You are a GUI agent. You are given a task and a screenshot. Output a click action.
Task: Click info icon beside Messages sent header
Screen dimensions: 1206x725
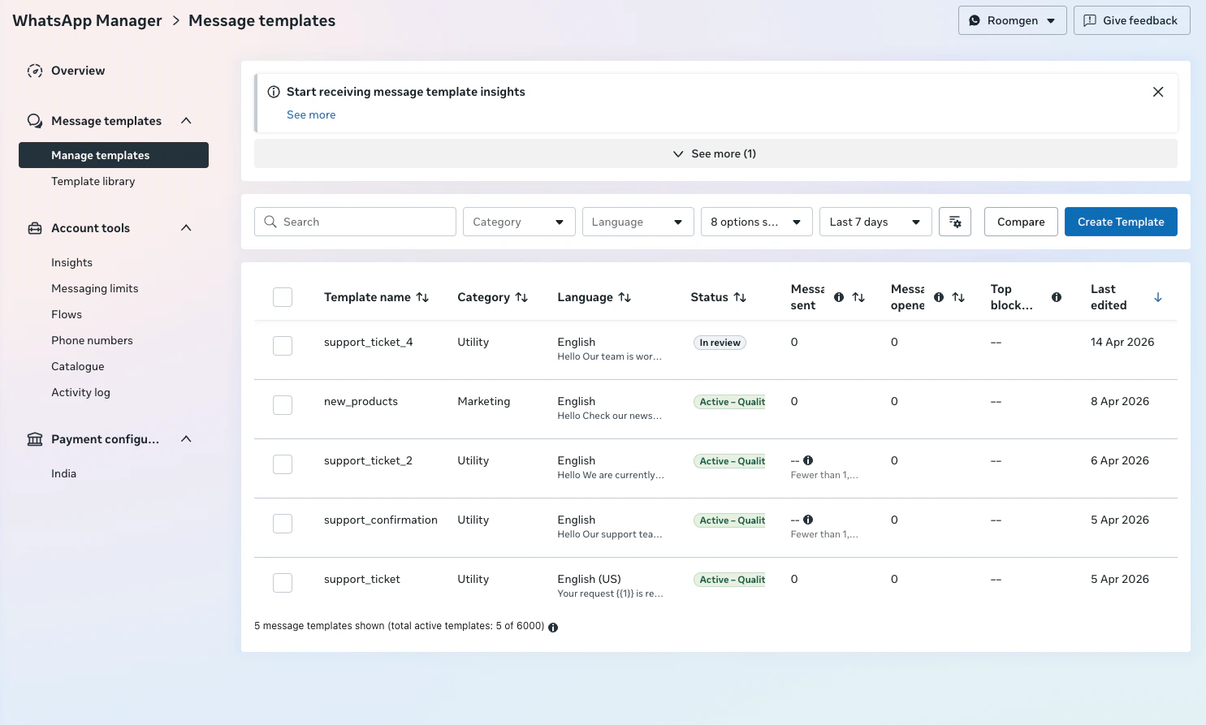pyautogui.click(x=839, y=297)
